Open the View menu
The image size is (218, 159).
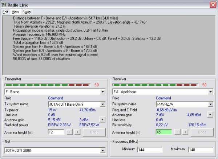coord(15,12)
